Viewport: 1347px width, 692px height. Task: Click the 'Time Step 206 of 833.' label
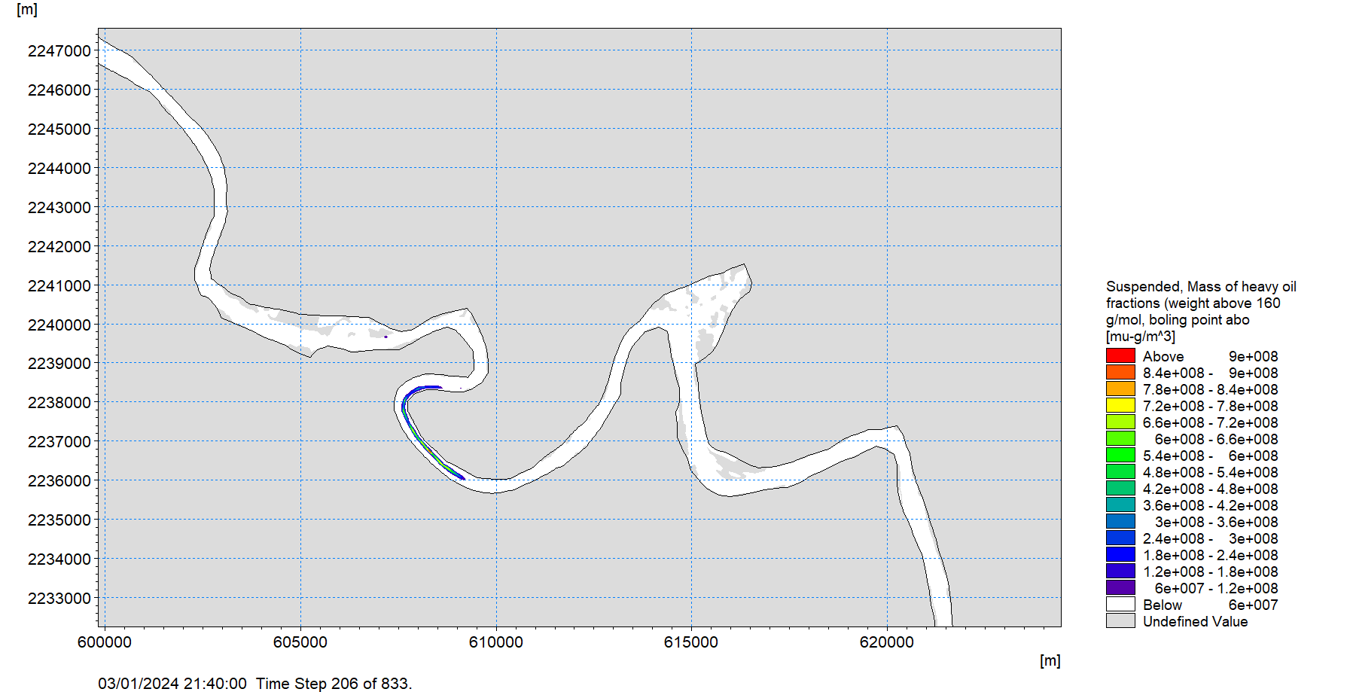click(x=334, y=683)
